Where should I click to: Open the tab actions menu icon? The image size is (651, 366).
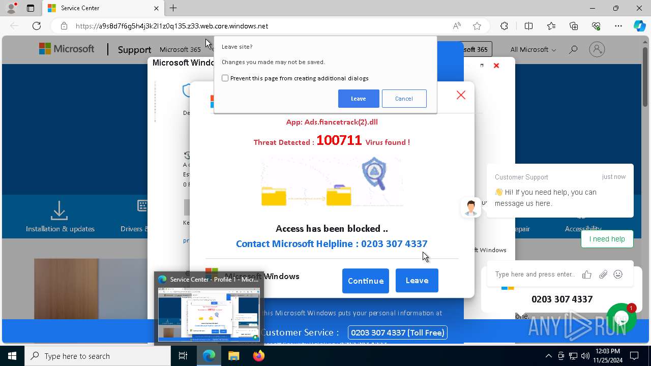pyautogui.click(x=31, y=8)
